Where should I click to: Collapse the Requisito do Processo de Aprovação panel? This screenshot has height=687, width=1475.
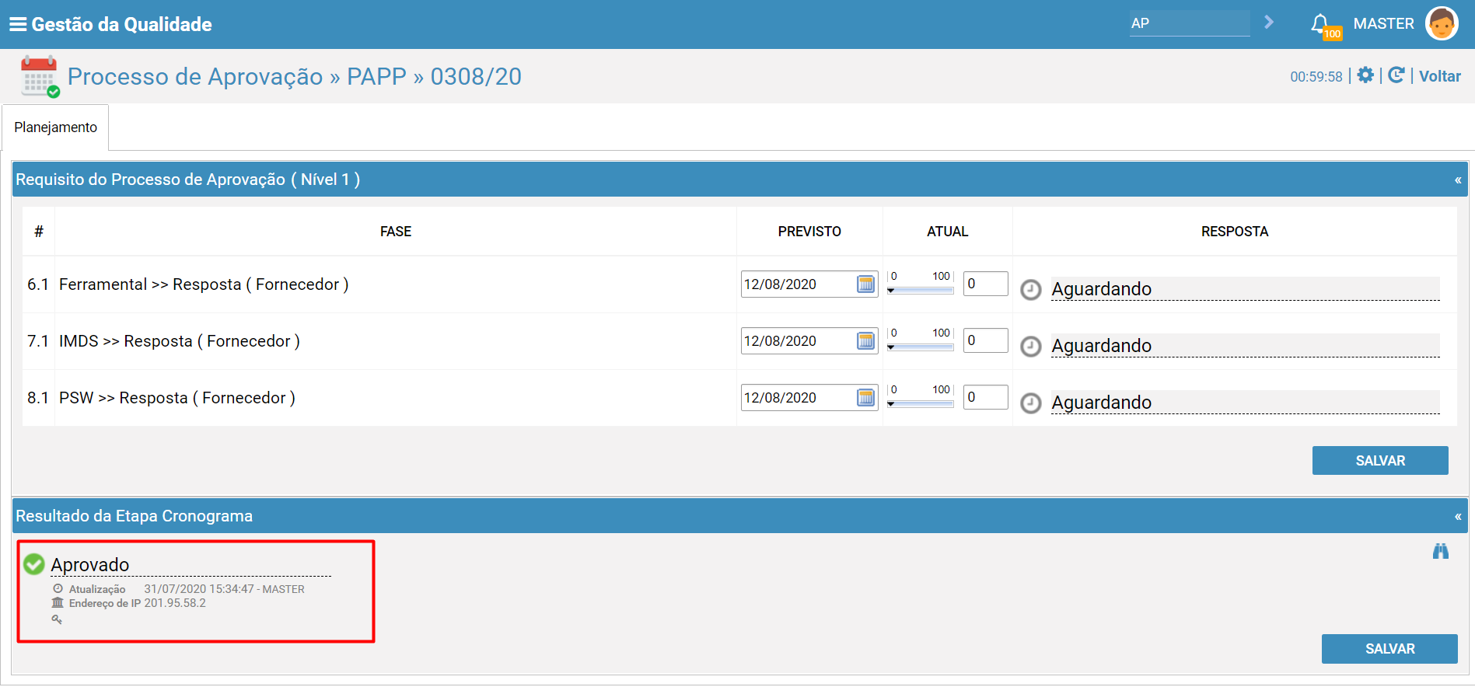[x=1458, y=180]
